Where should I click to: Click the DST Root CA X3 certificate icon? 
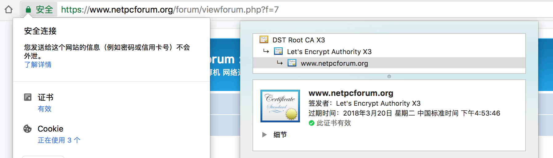tap(264, 40)
